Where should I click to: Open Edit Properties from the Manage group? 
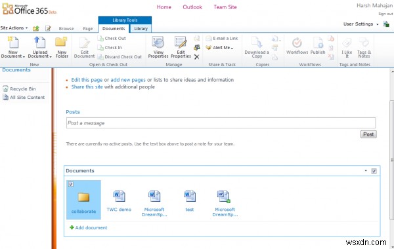click(x=181, y=47)
